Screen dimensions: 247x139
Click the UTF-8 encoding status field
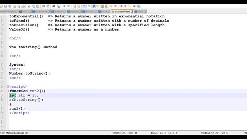[x=225, y=133]
